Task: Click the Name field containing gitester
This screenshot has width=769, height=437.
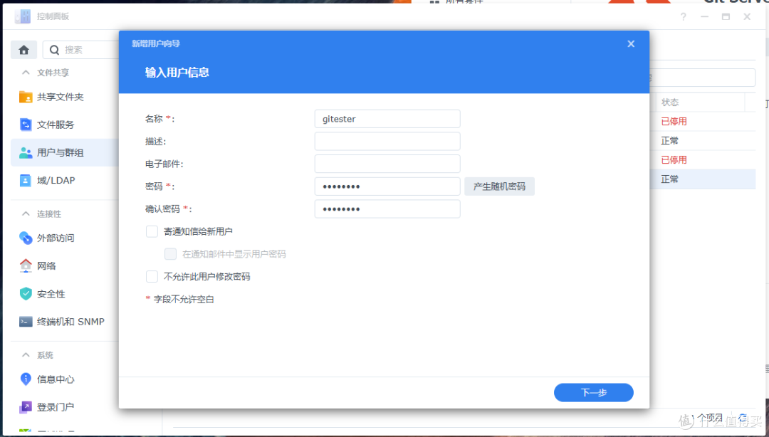Action: [x=387, y=119]
